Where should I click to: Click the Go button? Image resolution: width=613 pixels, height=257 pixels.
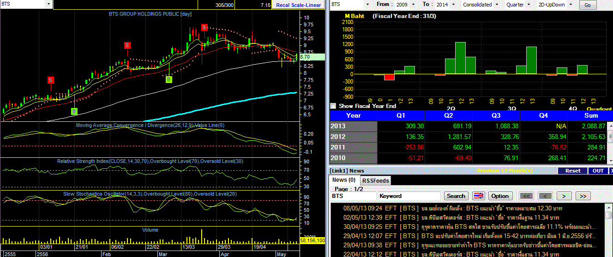pos(588,6)
